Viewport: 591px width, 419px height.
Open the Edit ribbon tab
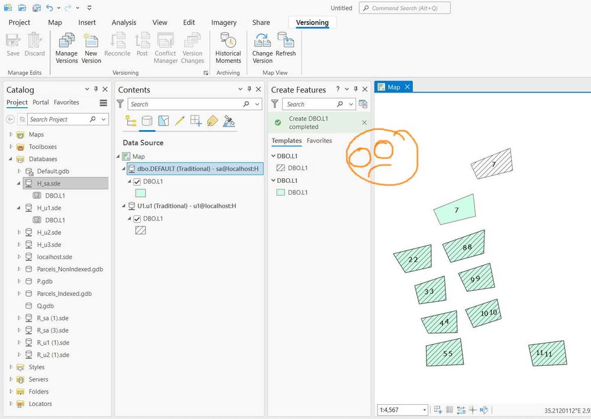189,22
